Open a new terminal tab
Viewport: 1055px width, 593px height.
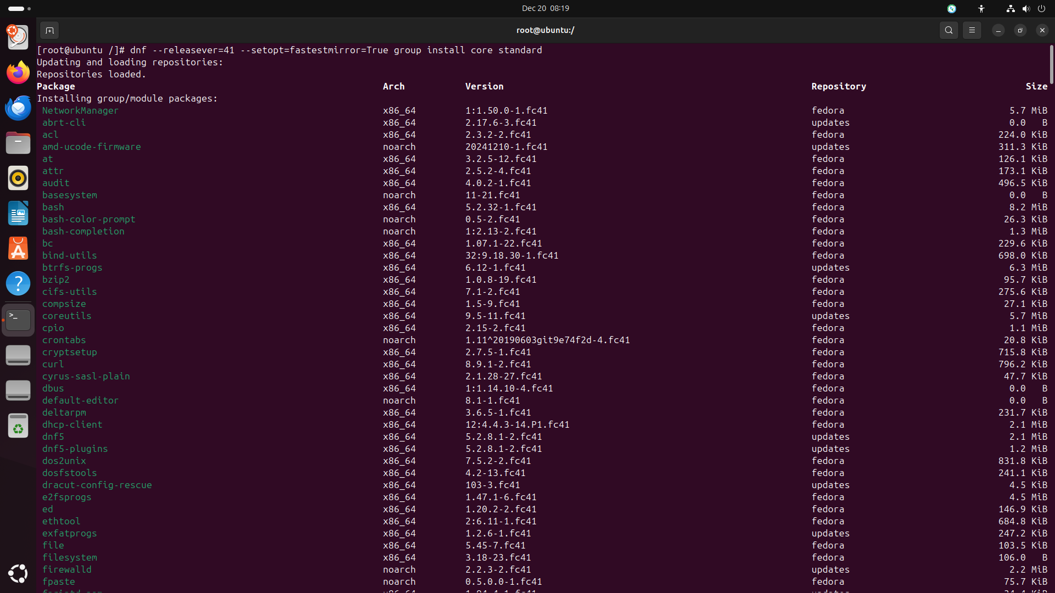[49, 30]
